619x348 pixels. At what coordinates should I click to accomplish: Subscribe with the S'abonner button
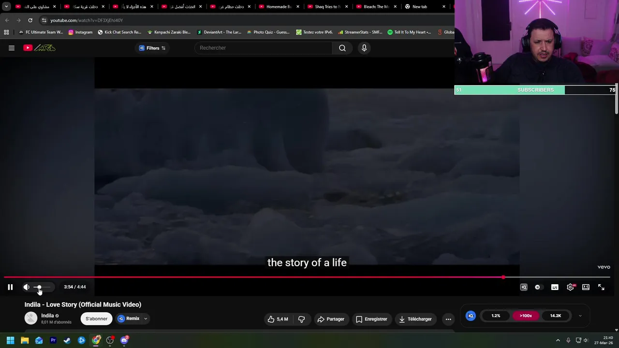click(96, 319)
